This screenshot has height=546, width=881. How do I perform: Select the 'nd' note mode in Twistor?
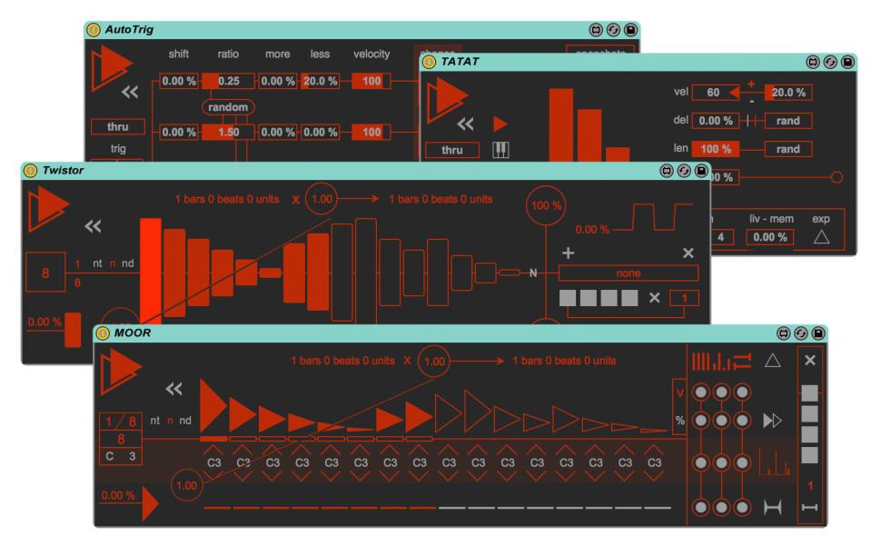pyautogui.click(x=128, y=263)
